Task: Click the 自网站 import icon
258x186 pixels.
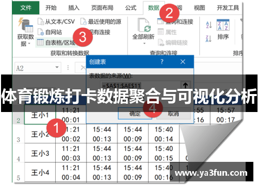Action: (41, 32)
